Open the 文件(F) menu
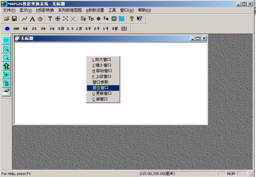Viewport: 256px width, 177px height. coord(9,10)
